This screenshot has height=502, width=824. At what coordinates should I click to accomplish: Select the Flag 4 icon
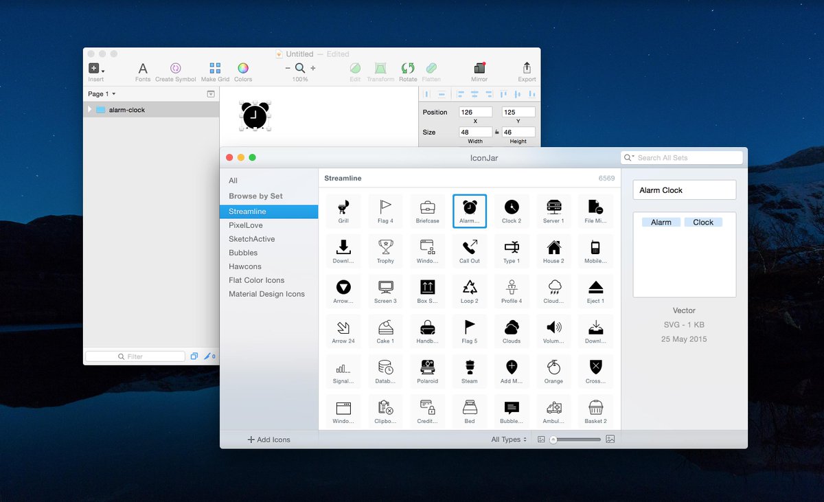coord(385,211)
